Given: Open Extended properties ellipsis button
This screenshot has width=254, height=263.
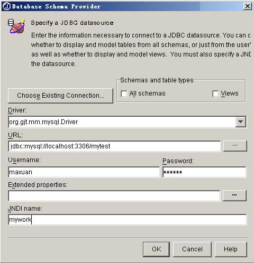Looking at the screenshot, I should point(234,195).
